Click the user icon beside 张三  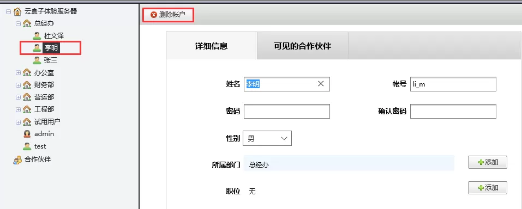[x=37, y=60]
